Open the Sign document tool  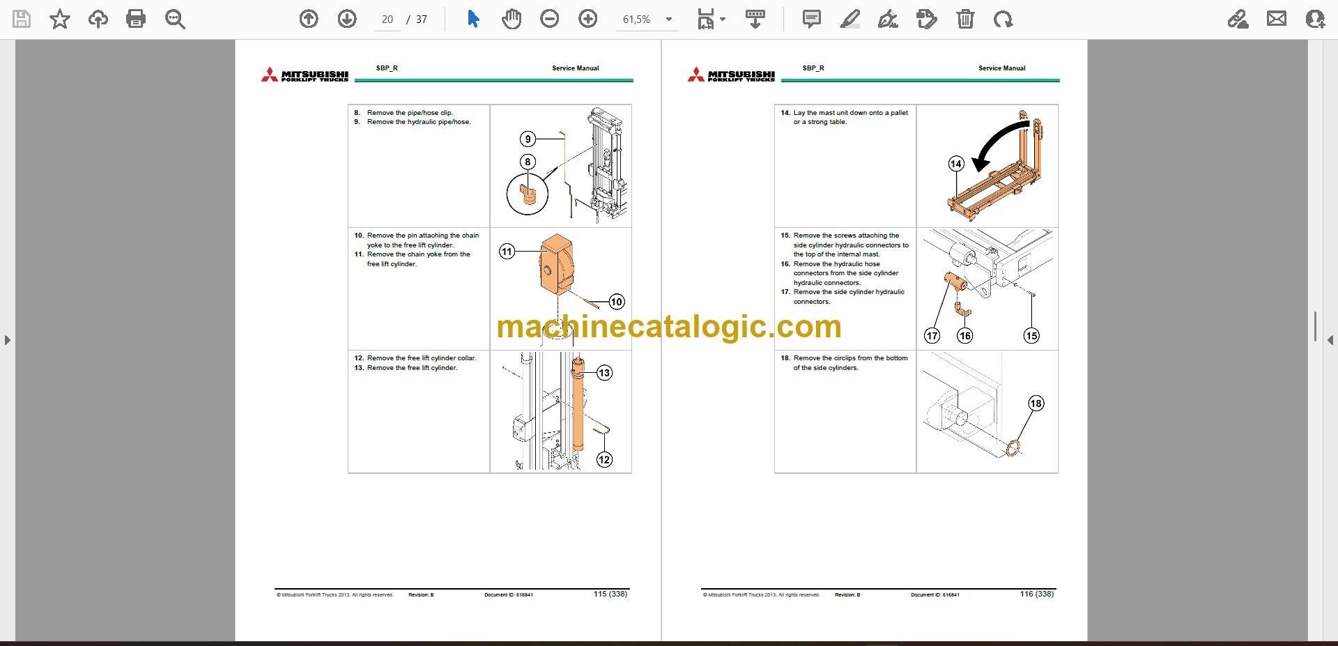pos(888,19)
